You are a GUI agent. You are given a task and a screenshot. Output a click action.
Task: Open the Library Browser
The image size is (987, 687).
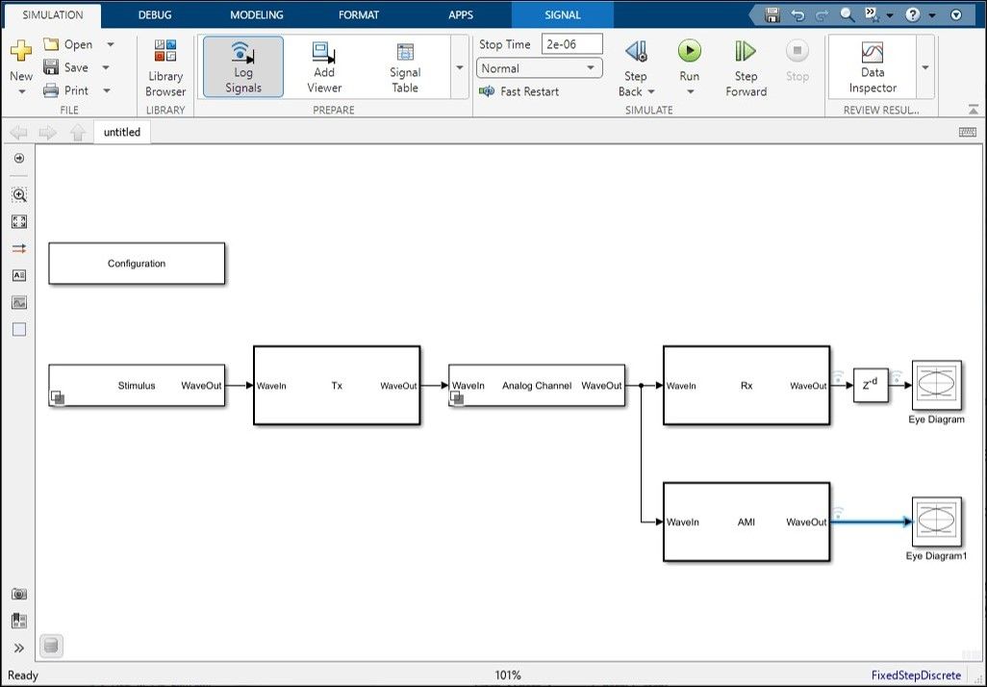click(x=164, y=66)
